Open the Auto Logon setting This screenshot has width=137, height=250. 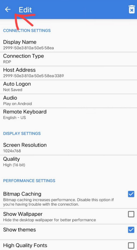click(x=68, y=87)
